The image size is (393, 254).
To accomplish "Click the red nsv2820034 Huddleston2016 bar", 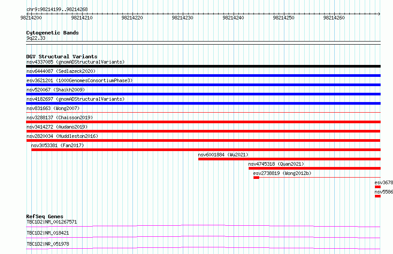I will (x=203, y=140).
